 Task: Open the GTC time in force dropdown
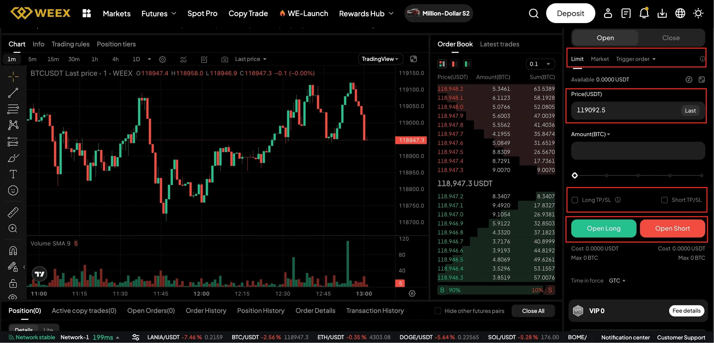617,280
